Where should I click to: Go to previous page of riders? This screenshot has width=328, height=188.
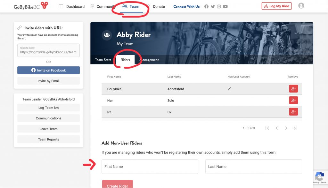[276, 128]
